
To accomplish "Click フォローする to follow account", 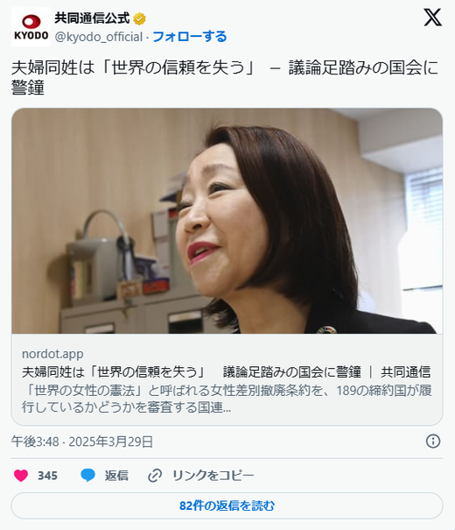I will pyautogui.click(x=190, y=37).
